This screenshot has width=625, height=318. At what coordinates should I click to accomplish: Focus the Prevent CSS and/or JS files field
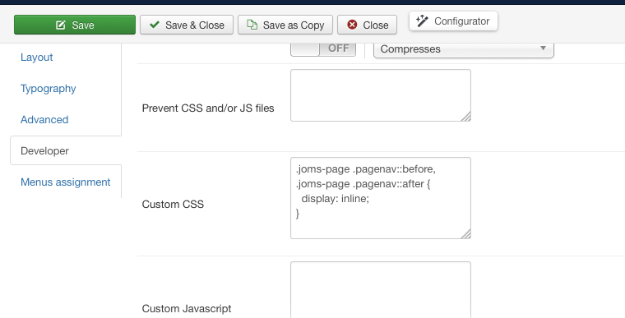coord(381,95)
